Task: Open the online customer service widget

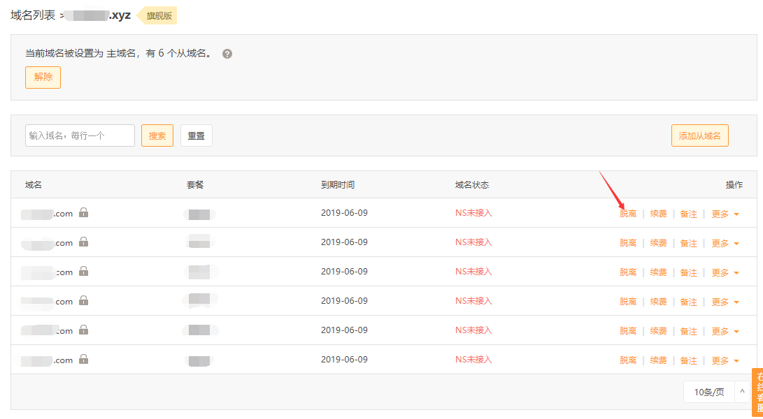Action: tap(757, 392)
